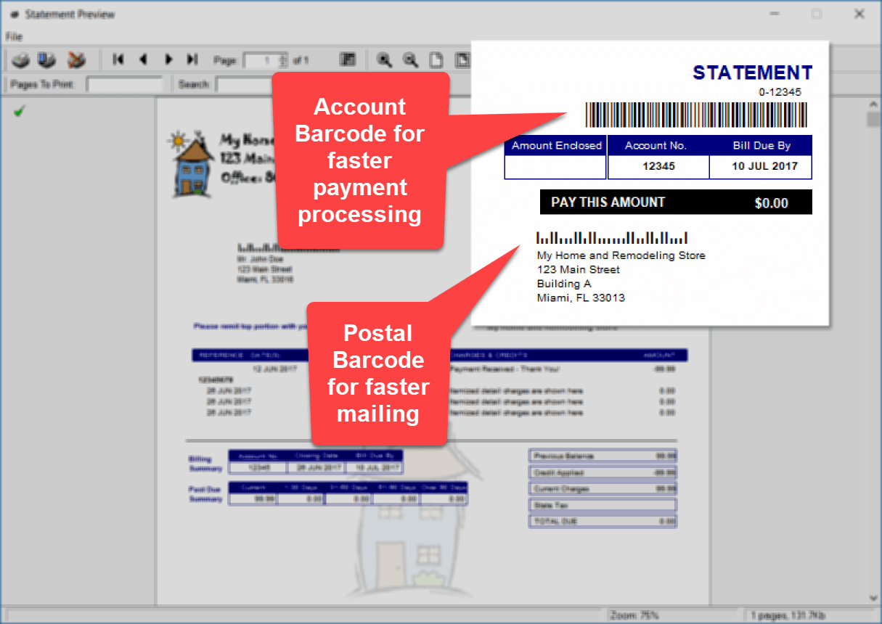Zoom out of the statement preview
Screen dimensions: 882x624
(410, 59)
